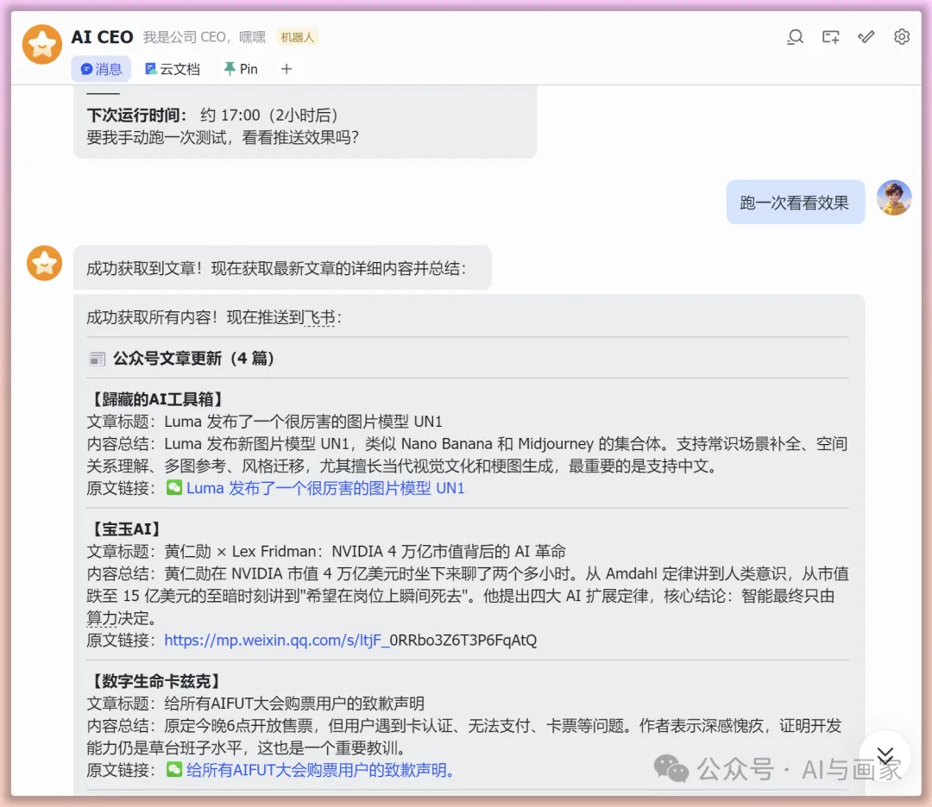
Task: Click the 公众号文章更新 card header icon
Action: coord(97,359)
